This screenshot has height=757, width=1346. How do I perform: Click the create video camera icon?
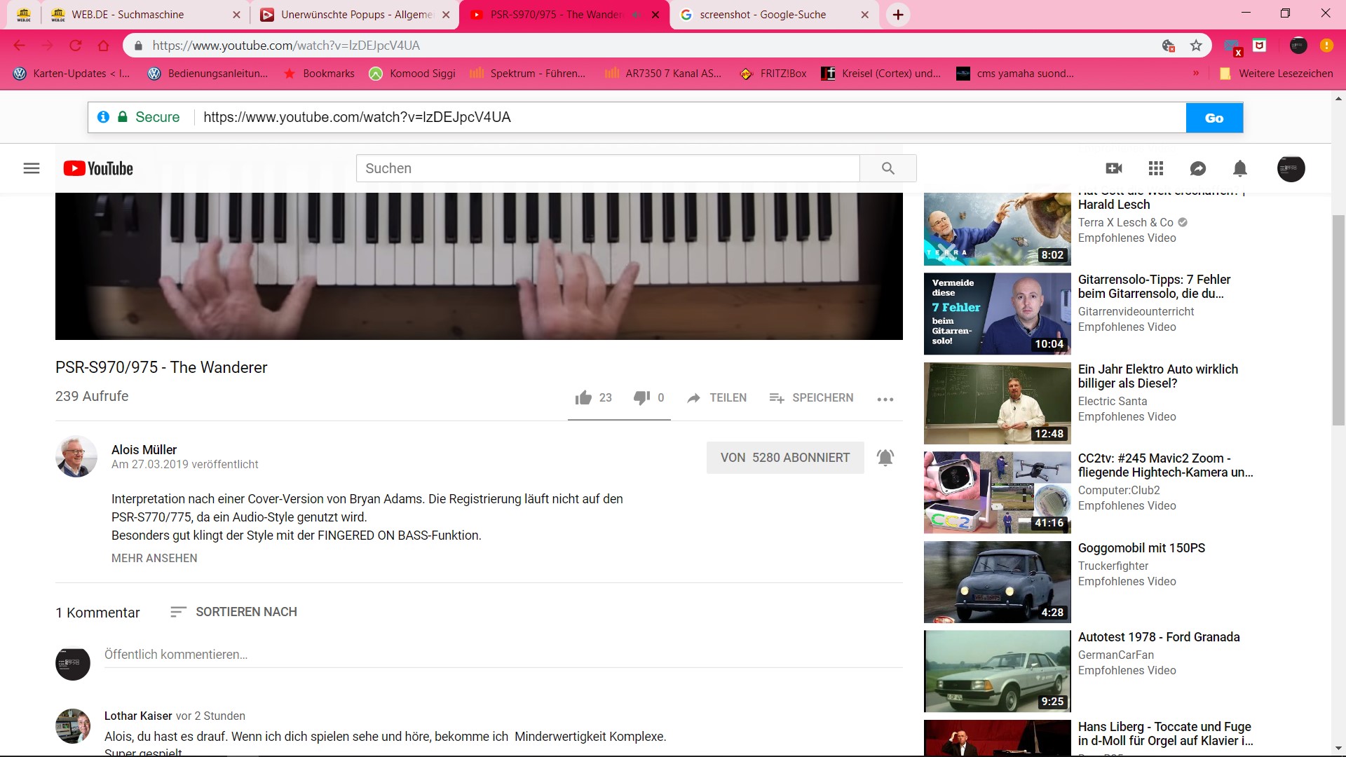[1113, 168]
